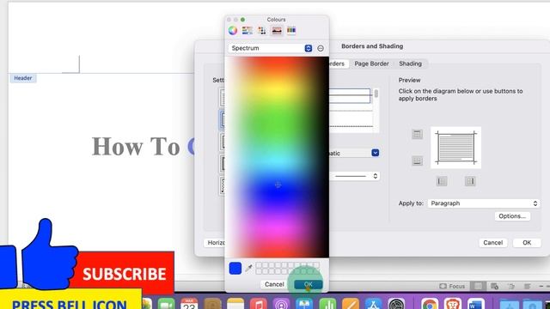Click the border preview diagram
The image size is (550, 309).
click(455, 148)
